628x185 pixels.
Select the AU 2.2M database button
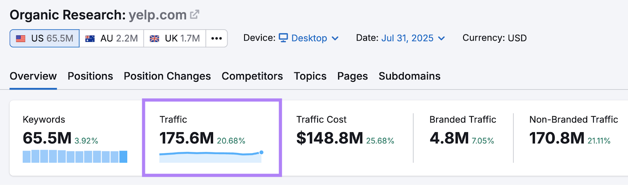point(111,38)
